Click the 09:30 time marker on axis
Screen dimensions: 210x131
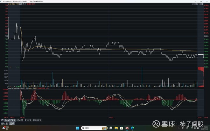pos(22,117)
